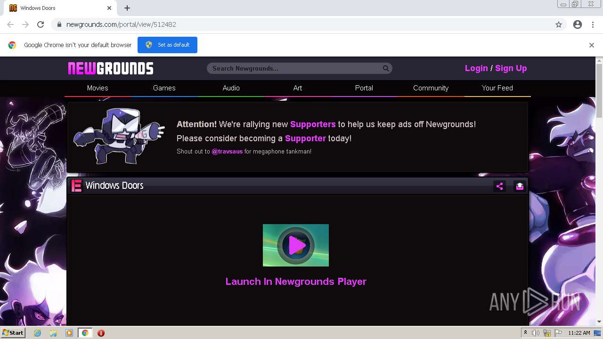Show hidden tray icons

[x=525, y=333]
